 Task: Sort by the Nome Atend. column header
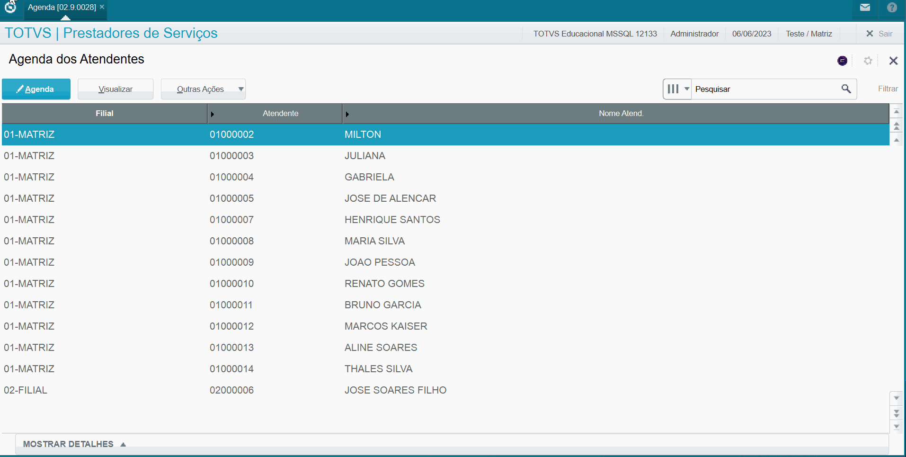pyautogui.click(x=621, y=114)
